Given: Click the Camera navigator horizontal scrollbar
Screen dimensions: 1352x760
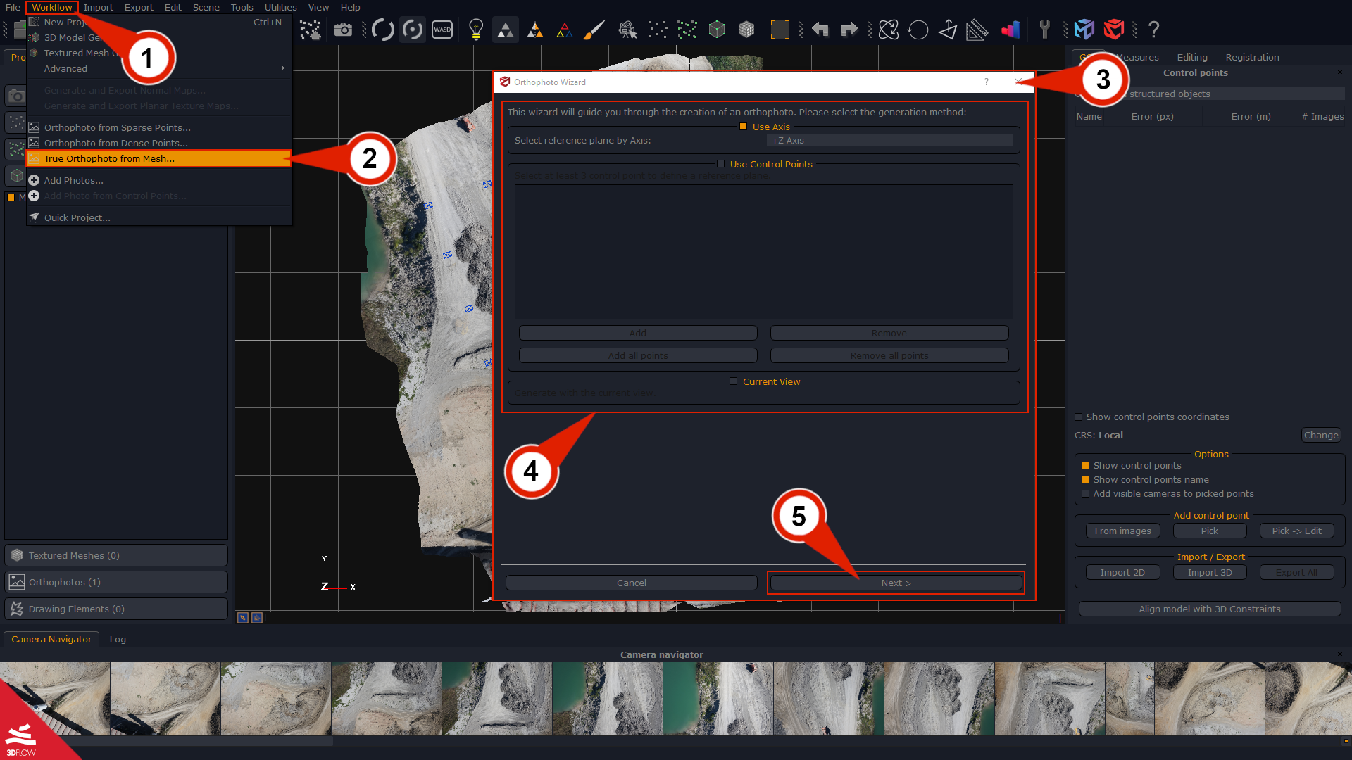Looking at the screenshot, I should [x=166, y=741].
